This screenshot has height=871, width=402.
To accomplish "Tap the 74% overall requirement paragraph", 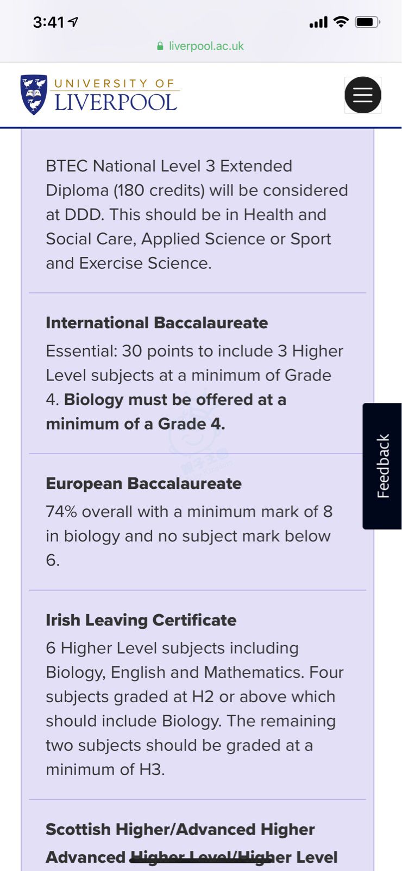I will tap(189, 536).
